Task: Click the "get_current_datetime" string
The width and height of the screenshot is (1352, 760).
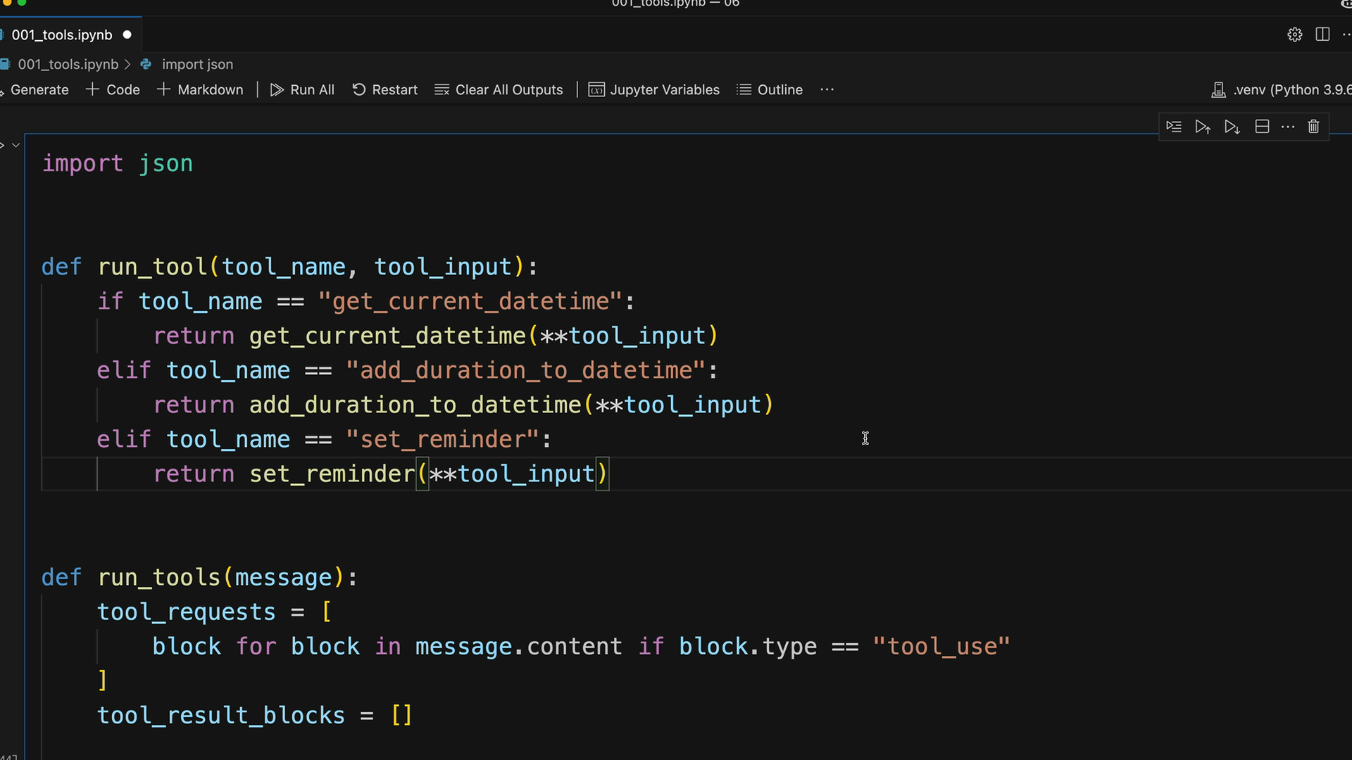Action: coord(470,301)
